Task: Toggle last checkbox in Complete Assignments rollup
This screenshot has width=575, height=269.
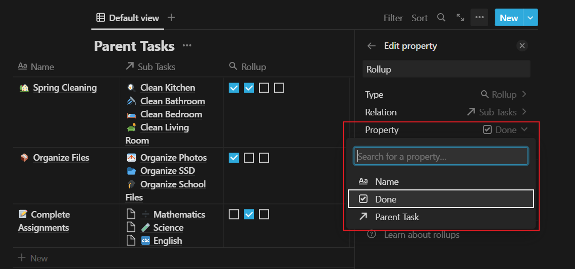Action: point(264,214)
